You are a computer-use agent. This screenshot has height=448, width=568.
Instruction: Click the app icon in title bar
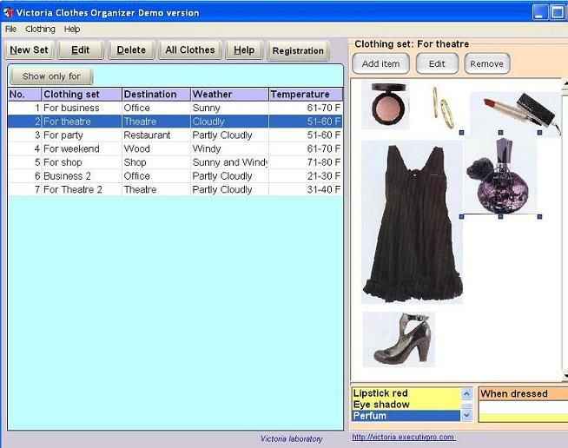pos(10,12)
